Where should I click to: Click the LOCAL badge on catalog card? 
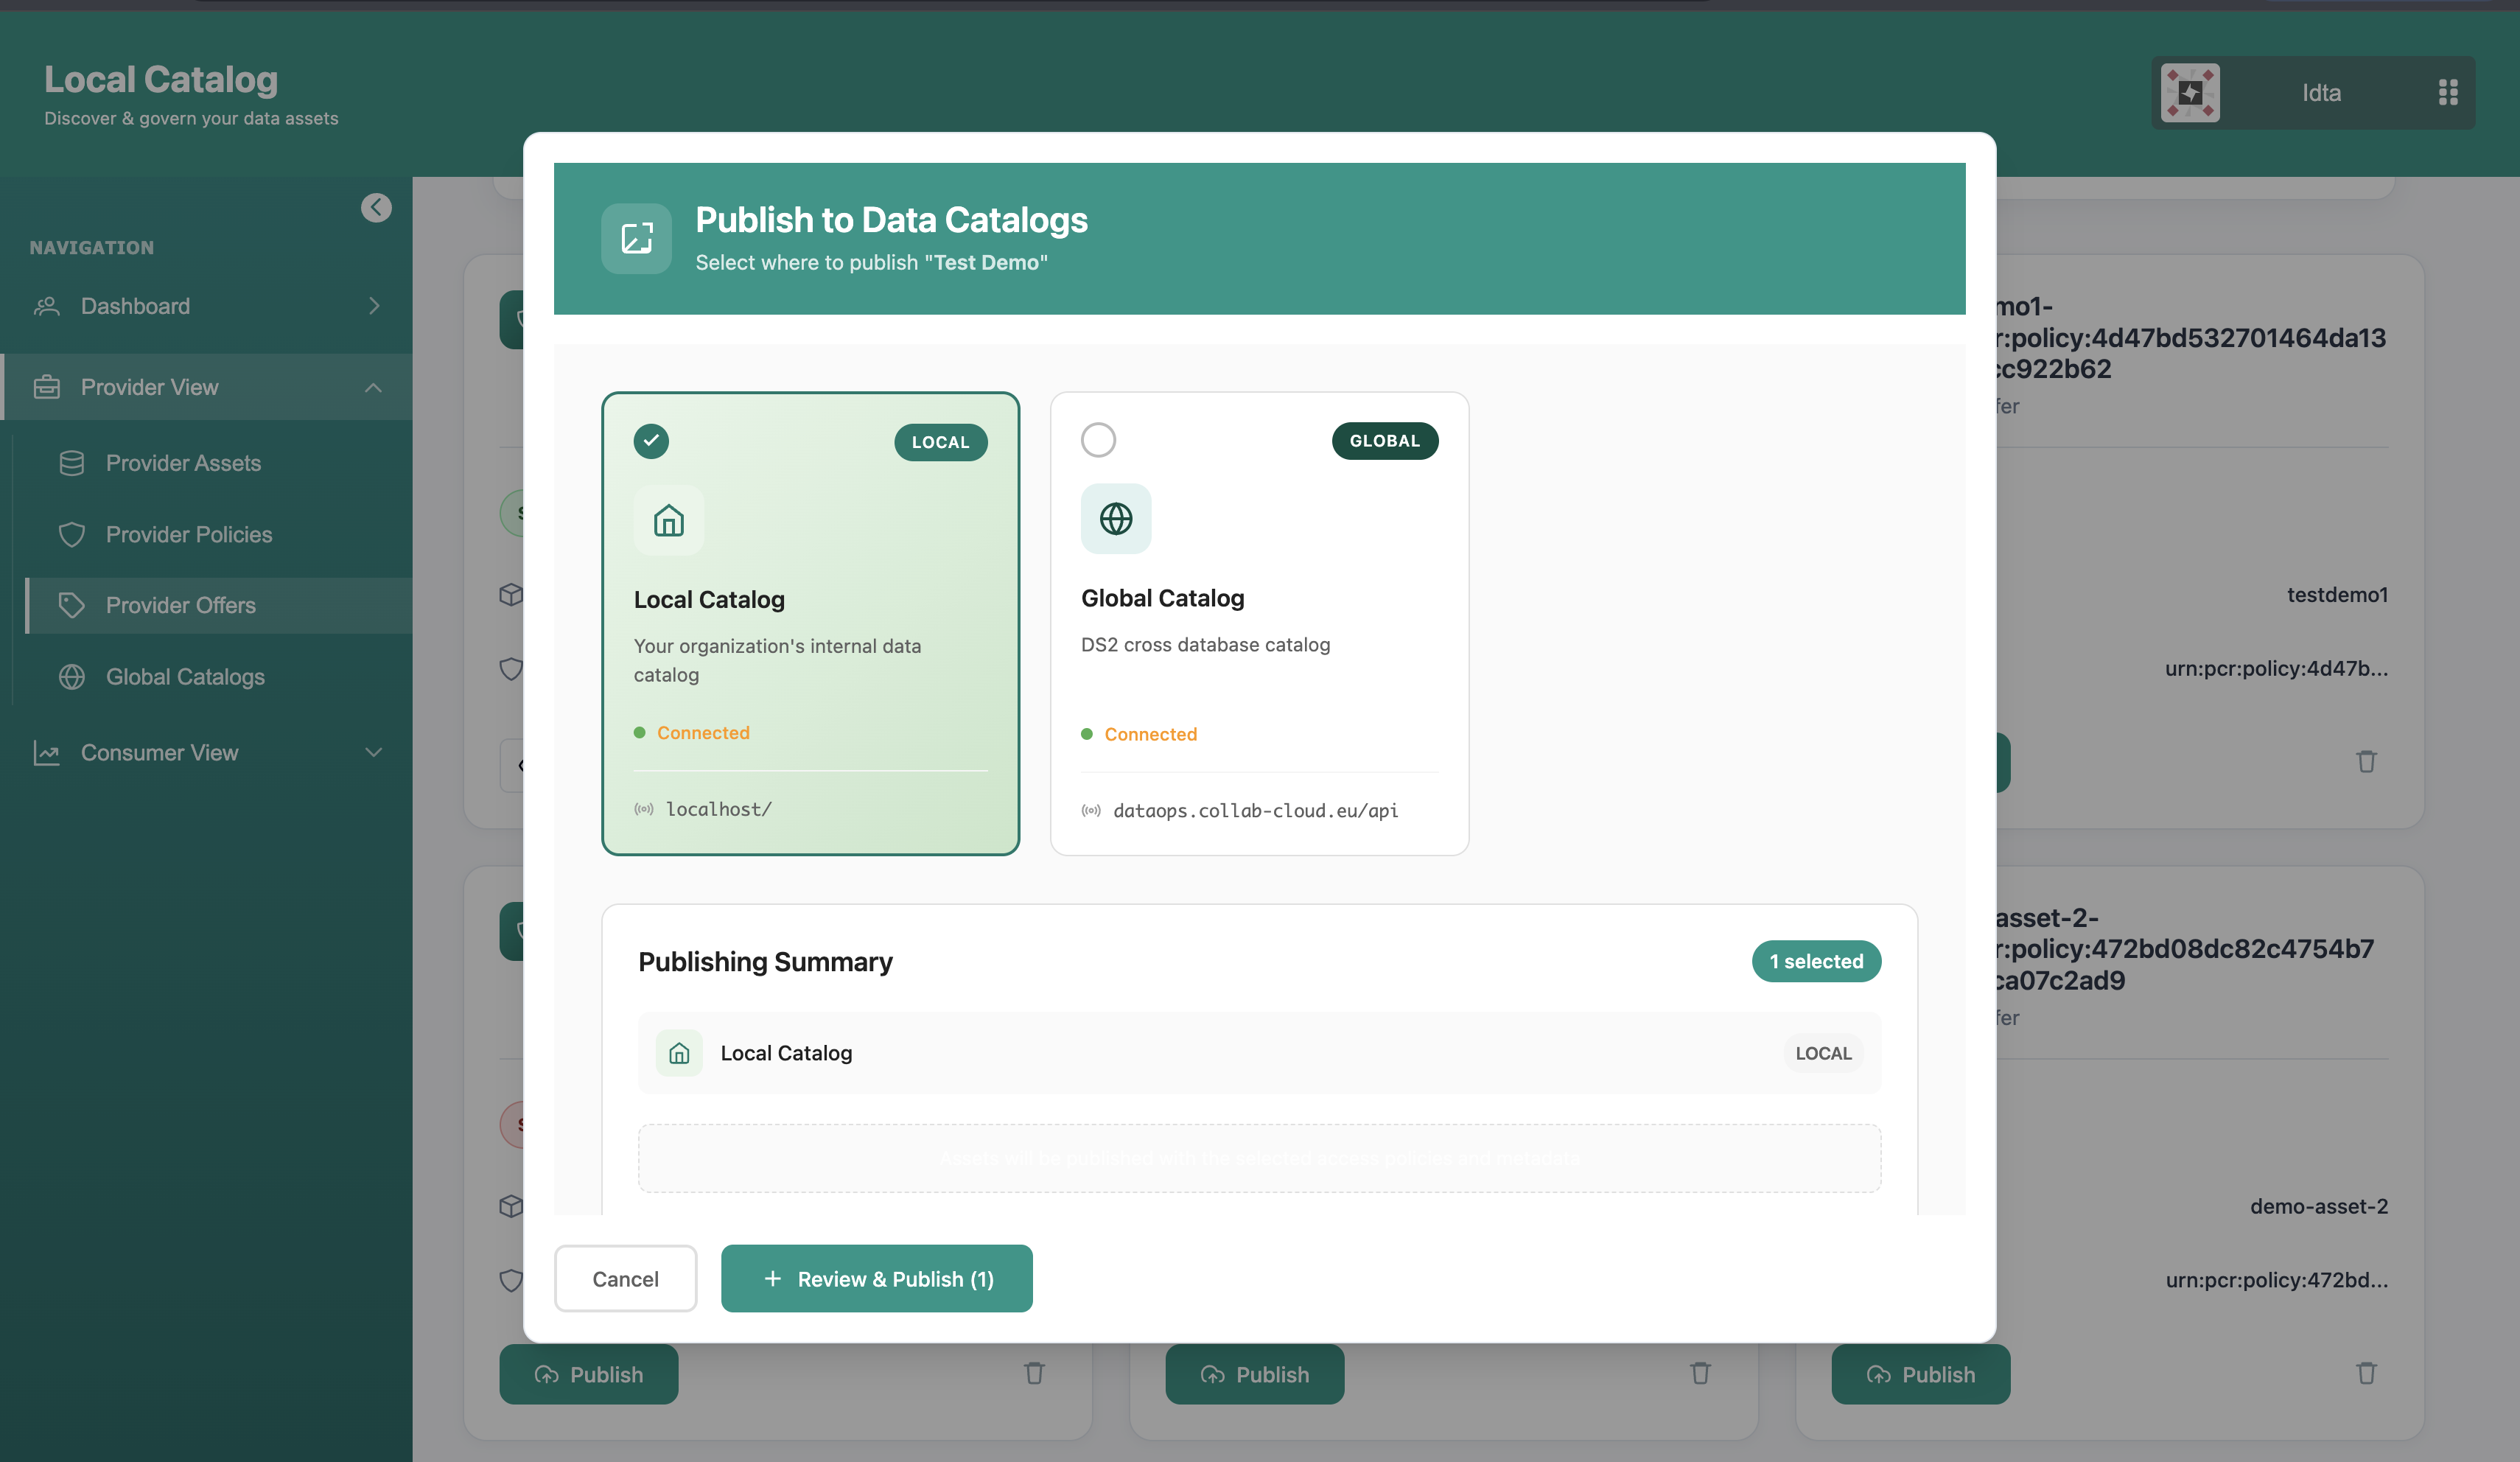tap(940, 442)
